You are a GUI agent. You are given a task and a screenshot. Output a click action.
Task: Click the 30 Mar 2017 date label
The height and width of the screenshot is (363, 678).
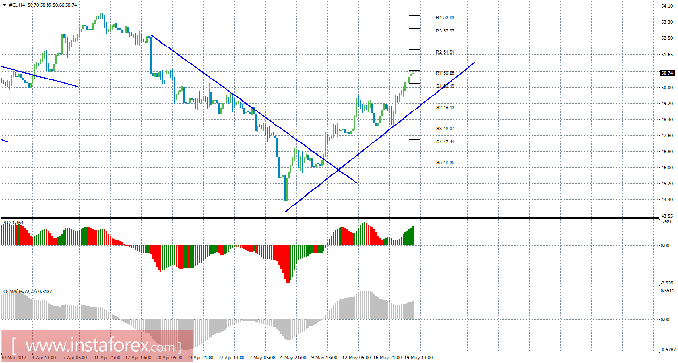point(14,358)
